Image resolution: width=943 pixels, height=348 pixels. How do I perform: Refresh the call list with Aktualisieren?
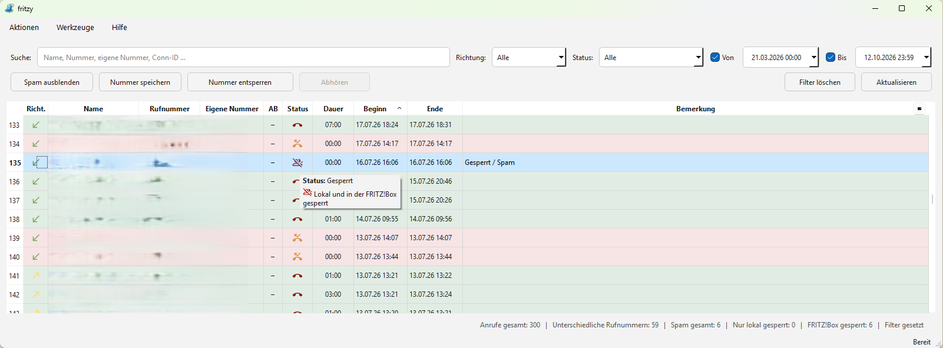896,82
